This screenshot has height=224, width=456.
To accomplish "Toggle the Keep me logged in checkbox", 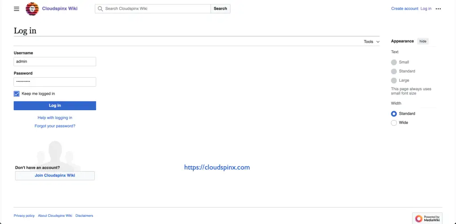I will 17,94.
